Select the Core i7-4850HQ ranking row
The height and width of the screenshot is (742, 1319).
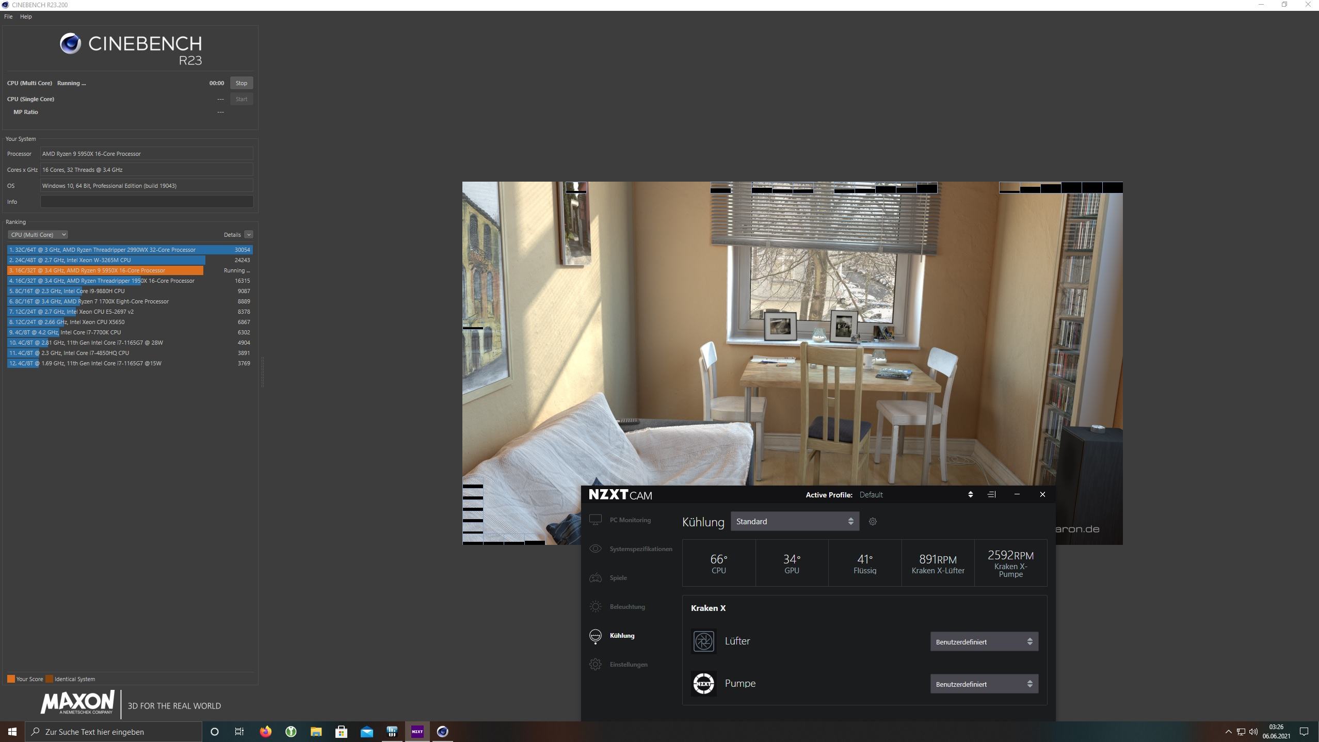coord(130,353)
